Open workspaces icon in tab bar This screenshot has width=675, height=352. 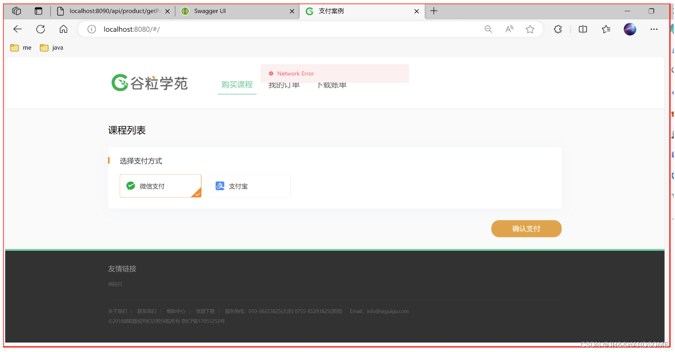point(16,11)
